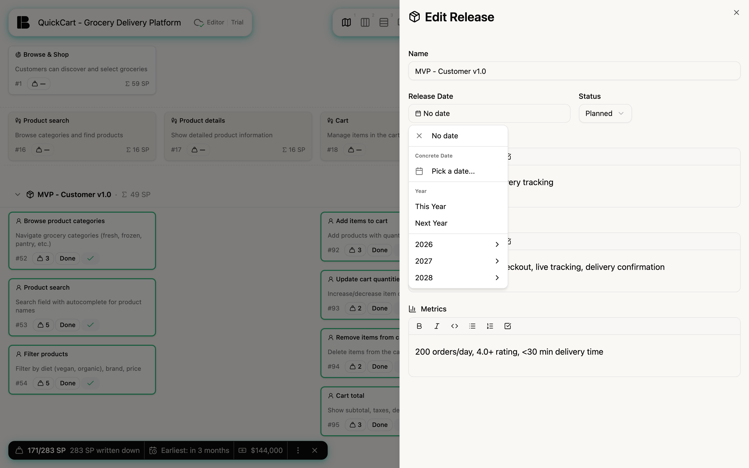Viewport: 749px width, 468px height.
Task: Select Pick a date... option
Action: pyautogui.click(x=458, y=171)
